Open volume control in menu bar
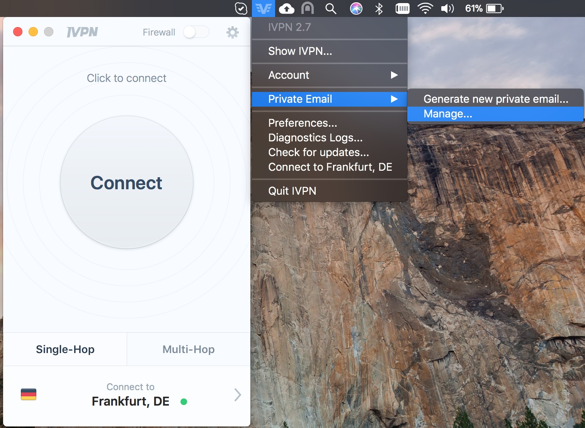 coord(447,8)
